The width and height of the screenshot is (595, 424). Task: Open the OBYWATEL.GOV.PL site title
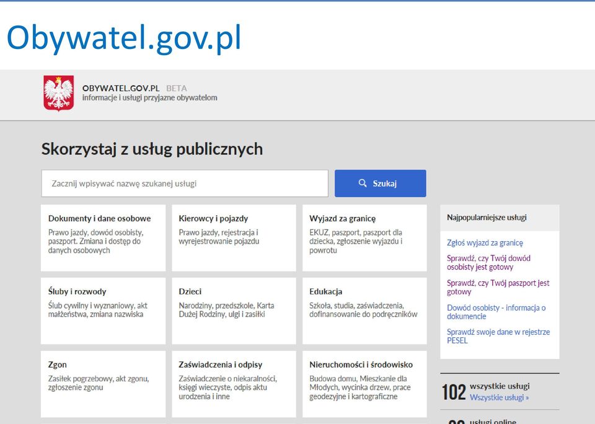(x=121, y=88)
